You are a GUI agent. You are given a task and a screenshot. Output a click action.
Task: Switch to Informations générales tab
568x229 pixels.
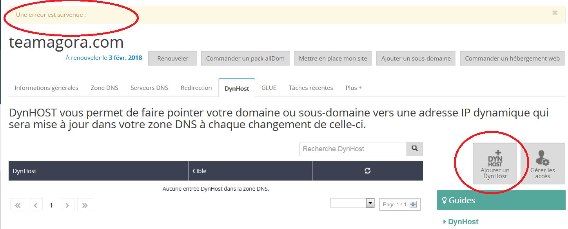46,88
